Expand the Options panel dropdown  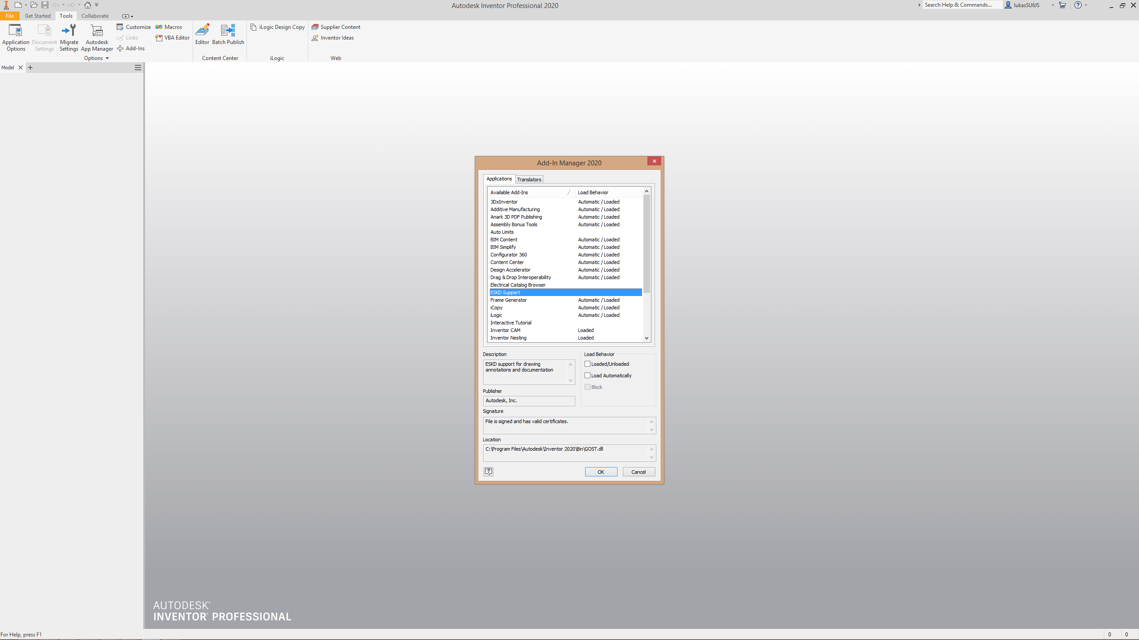point(107,58)
